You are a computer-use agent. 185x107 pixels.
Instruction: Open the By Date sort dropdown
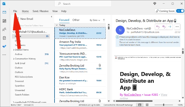coord(95,20)
